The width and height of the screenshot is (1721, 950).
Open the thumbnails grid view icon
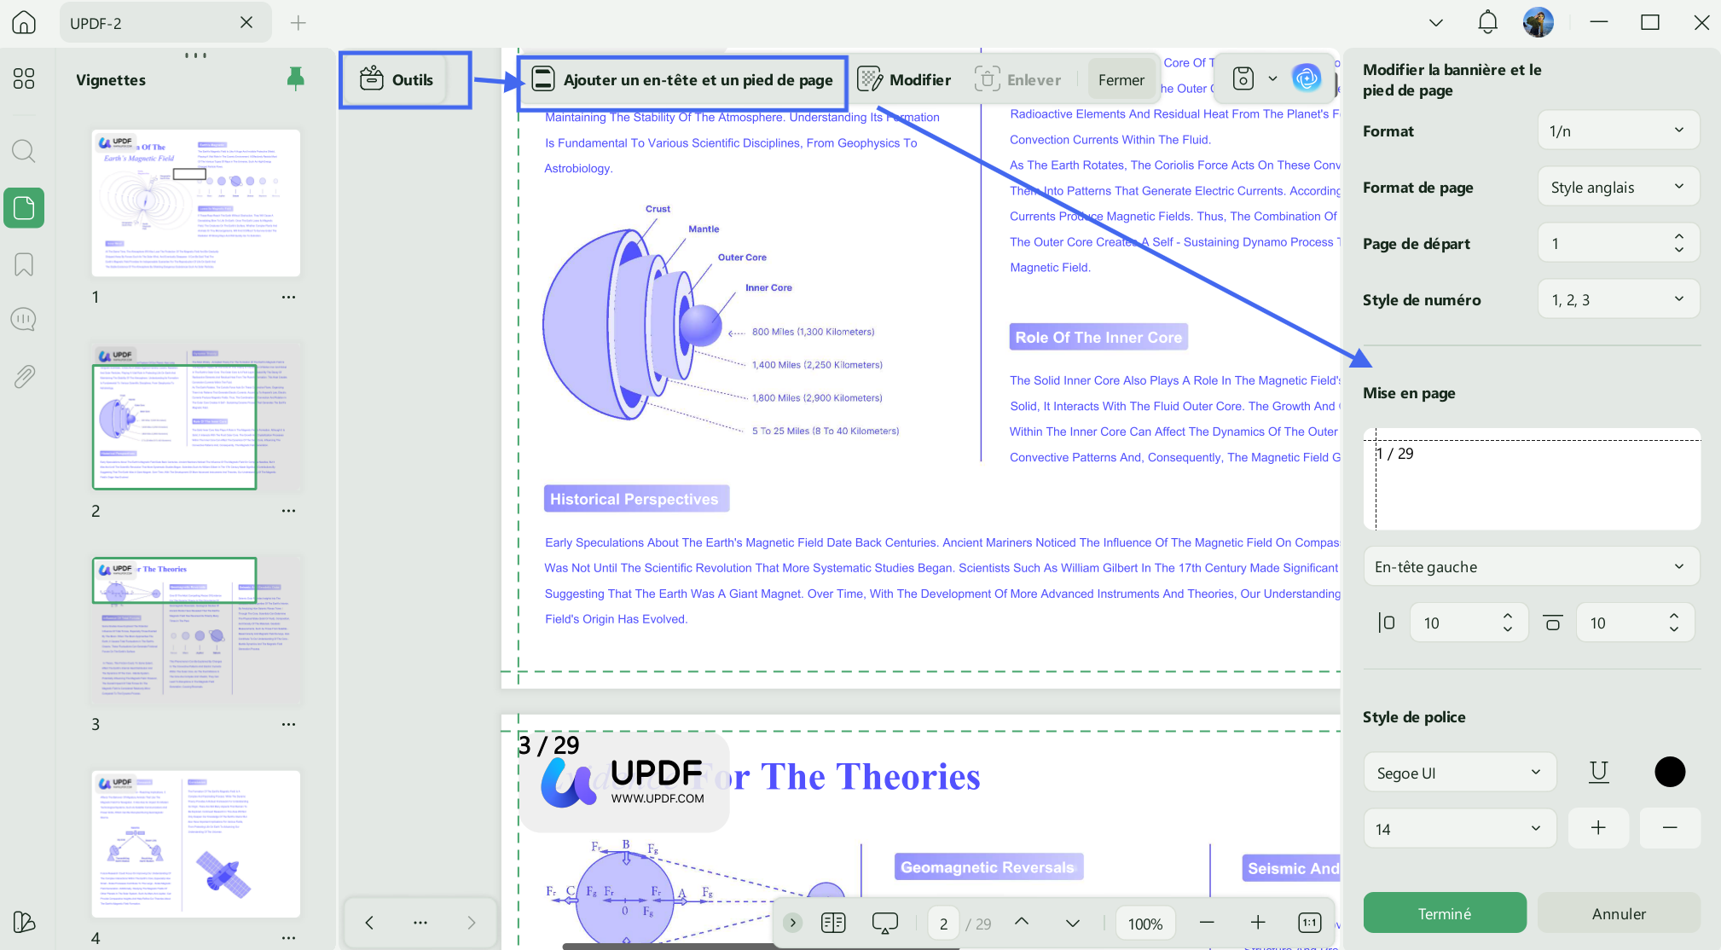coord(24,78)
